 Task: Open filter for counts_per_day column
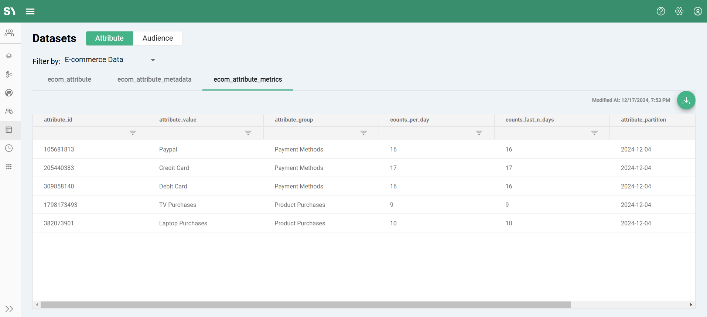point(479,133)
